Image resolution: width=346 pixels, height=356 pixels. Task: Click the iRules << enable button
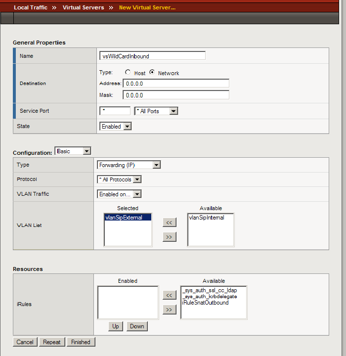pyautogui.click(x=169, y=295)
